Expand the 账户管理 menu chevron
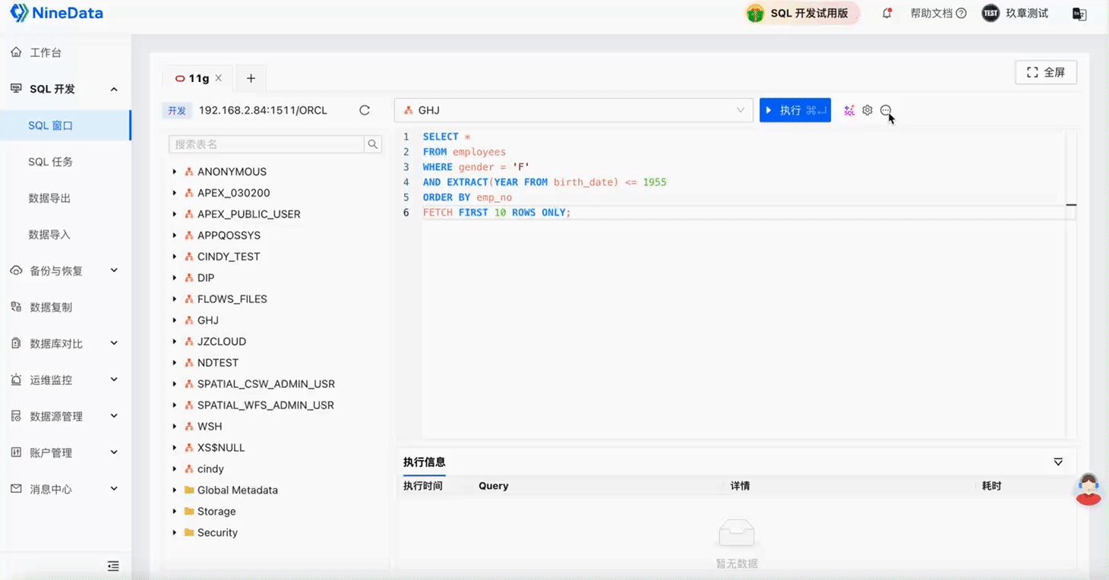The height and width of the screenshot is (580, 1109). pos(114,452)
